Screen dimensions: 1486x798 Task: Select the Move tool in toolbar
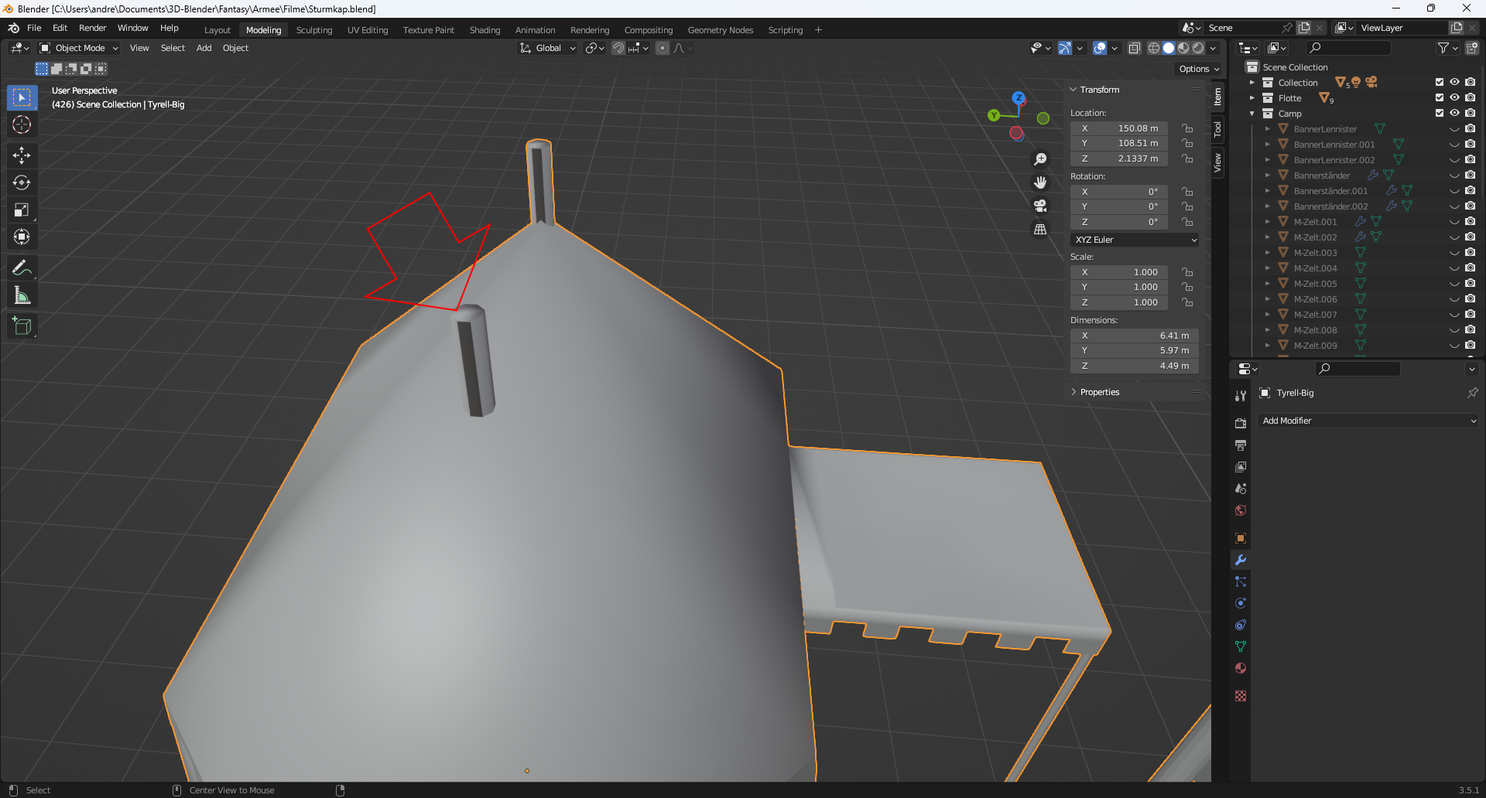pos(22,155)
